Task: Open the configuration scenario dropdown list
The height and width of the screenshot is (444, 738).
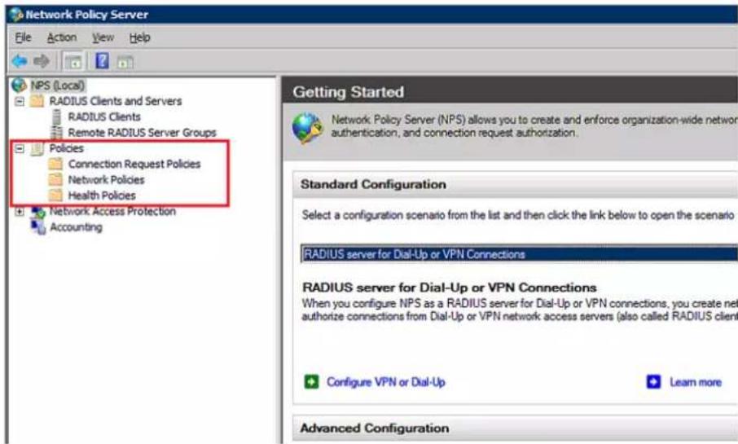Action: pos(519,254)
